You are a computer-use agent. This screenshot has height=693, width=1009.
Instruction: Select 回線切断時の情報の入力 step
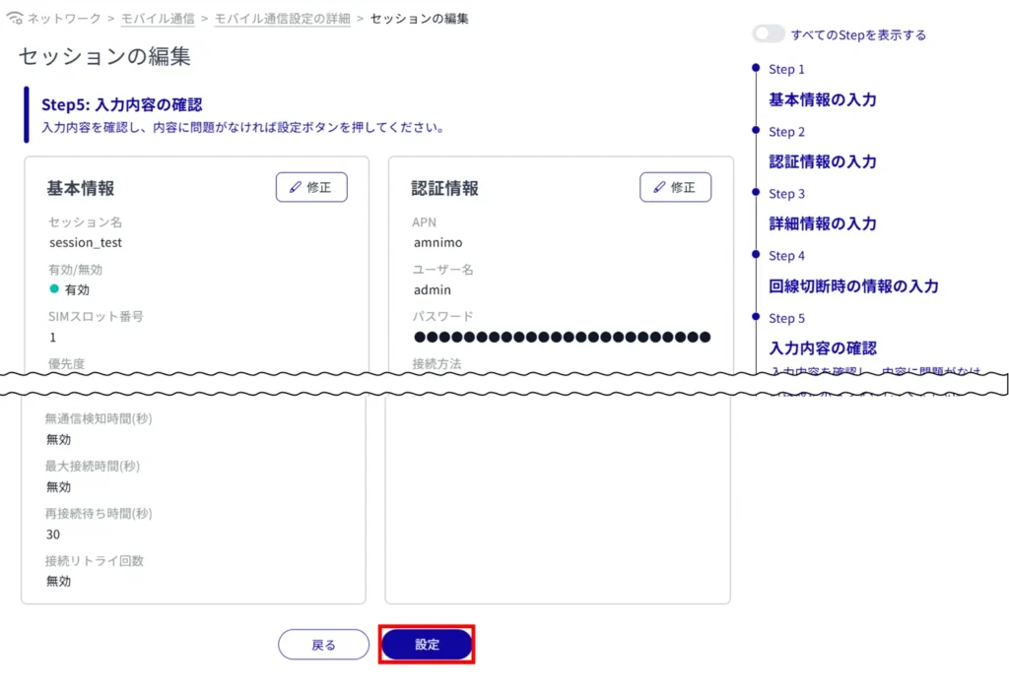853,286
